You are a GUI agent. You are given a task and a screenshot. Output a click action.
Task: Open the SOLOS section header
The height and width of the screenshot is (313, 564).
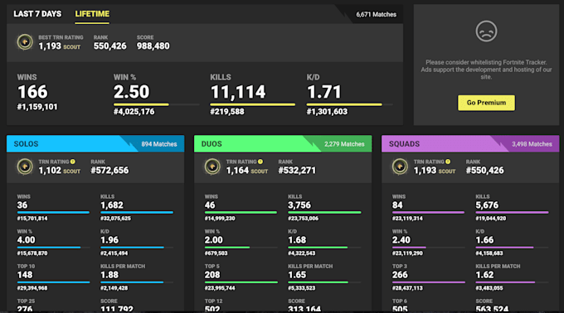pos(95,143)
